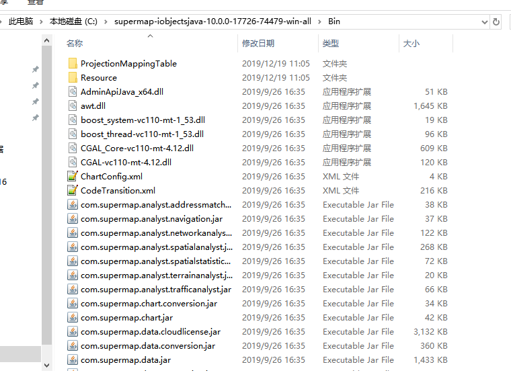Select the ChartConfig.xml file icon

click(73, 176)
